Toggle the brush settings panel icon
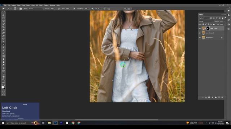The image size is (231, 129). click(21, 9)
